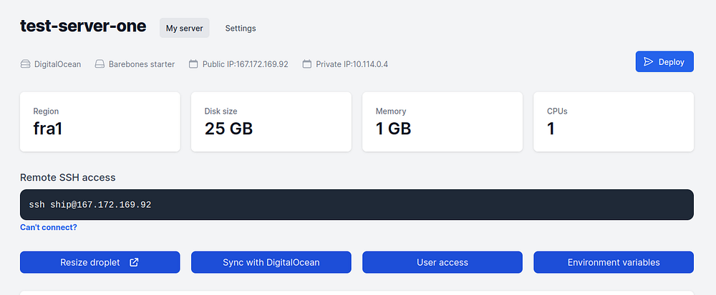Viewport: 716px width, 295px height.
Task: Click external link icon on Resize droplet
Action: click(x=134, y=262)
